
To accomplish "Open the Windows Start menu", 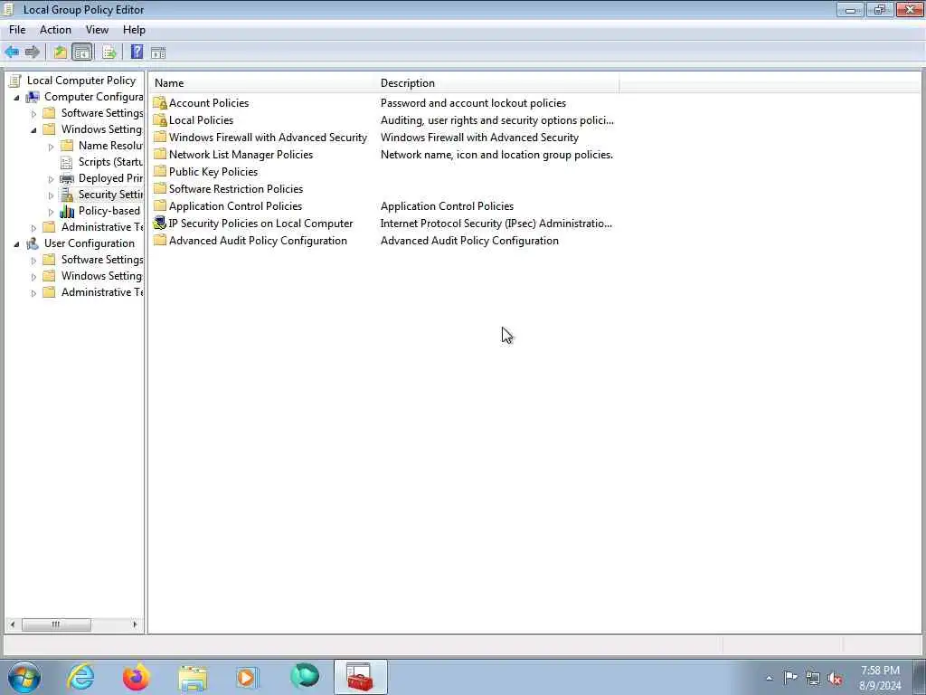I will click(24, 677).
